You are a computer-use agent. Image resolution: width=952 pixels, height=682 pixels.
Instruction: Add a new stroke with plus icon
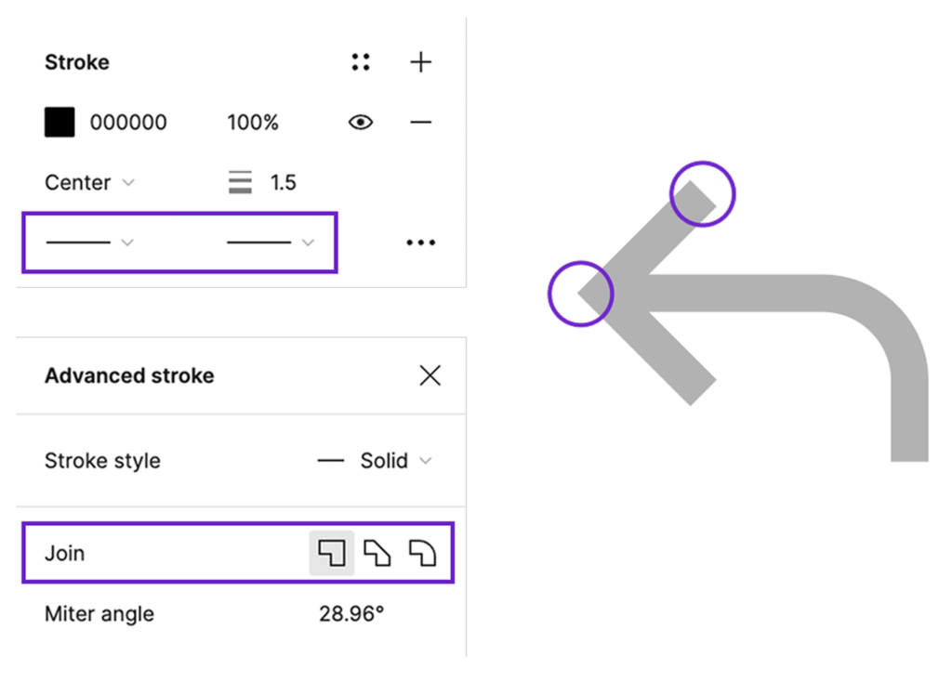point(421,62)
